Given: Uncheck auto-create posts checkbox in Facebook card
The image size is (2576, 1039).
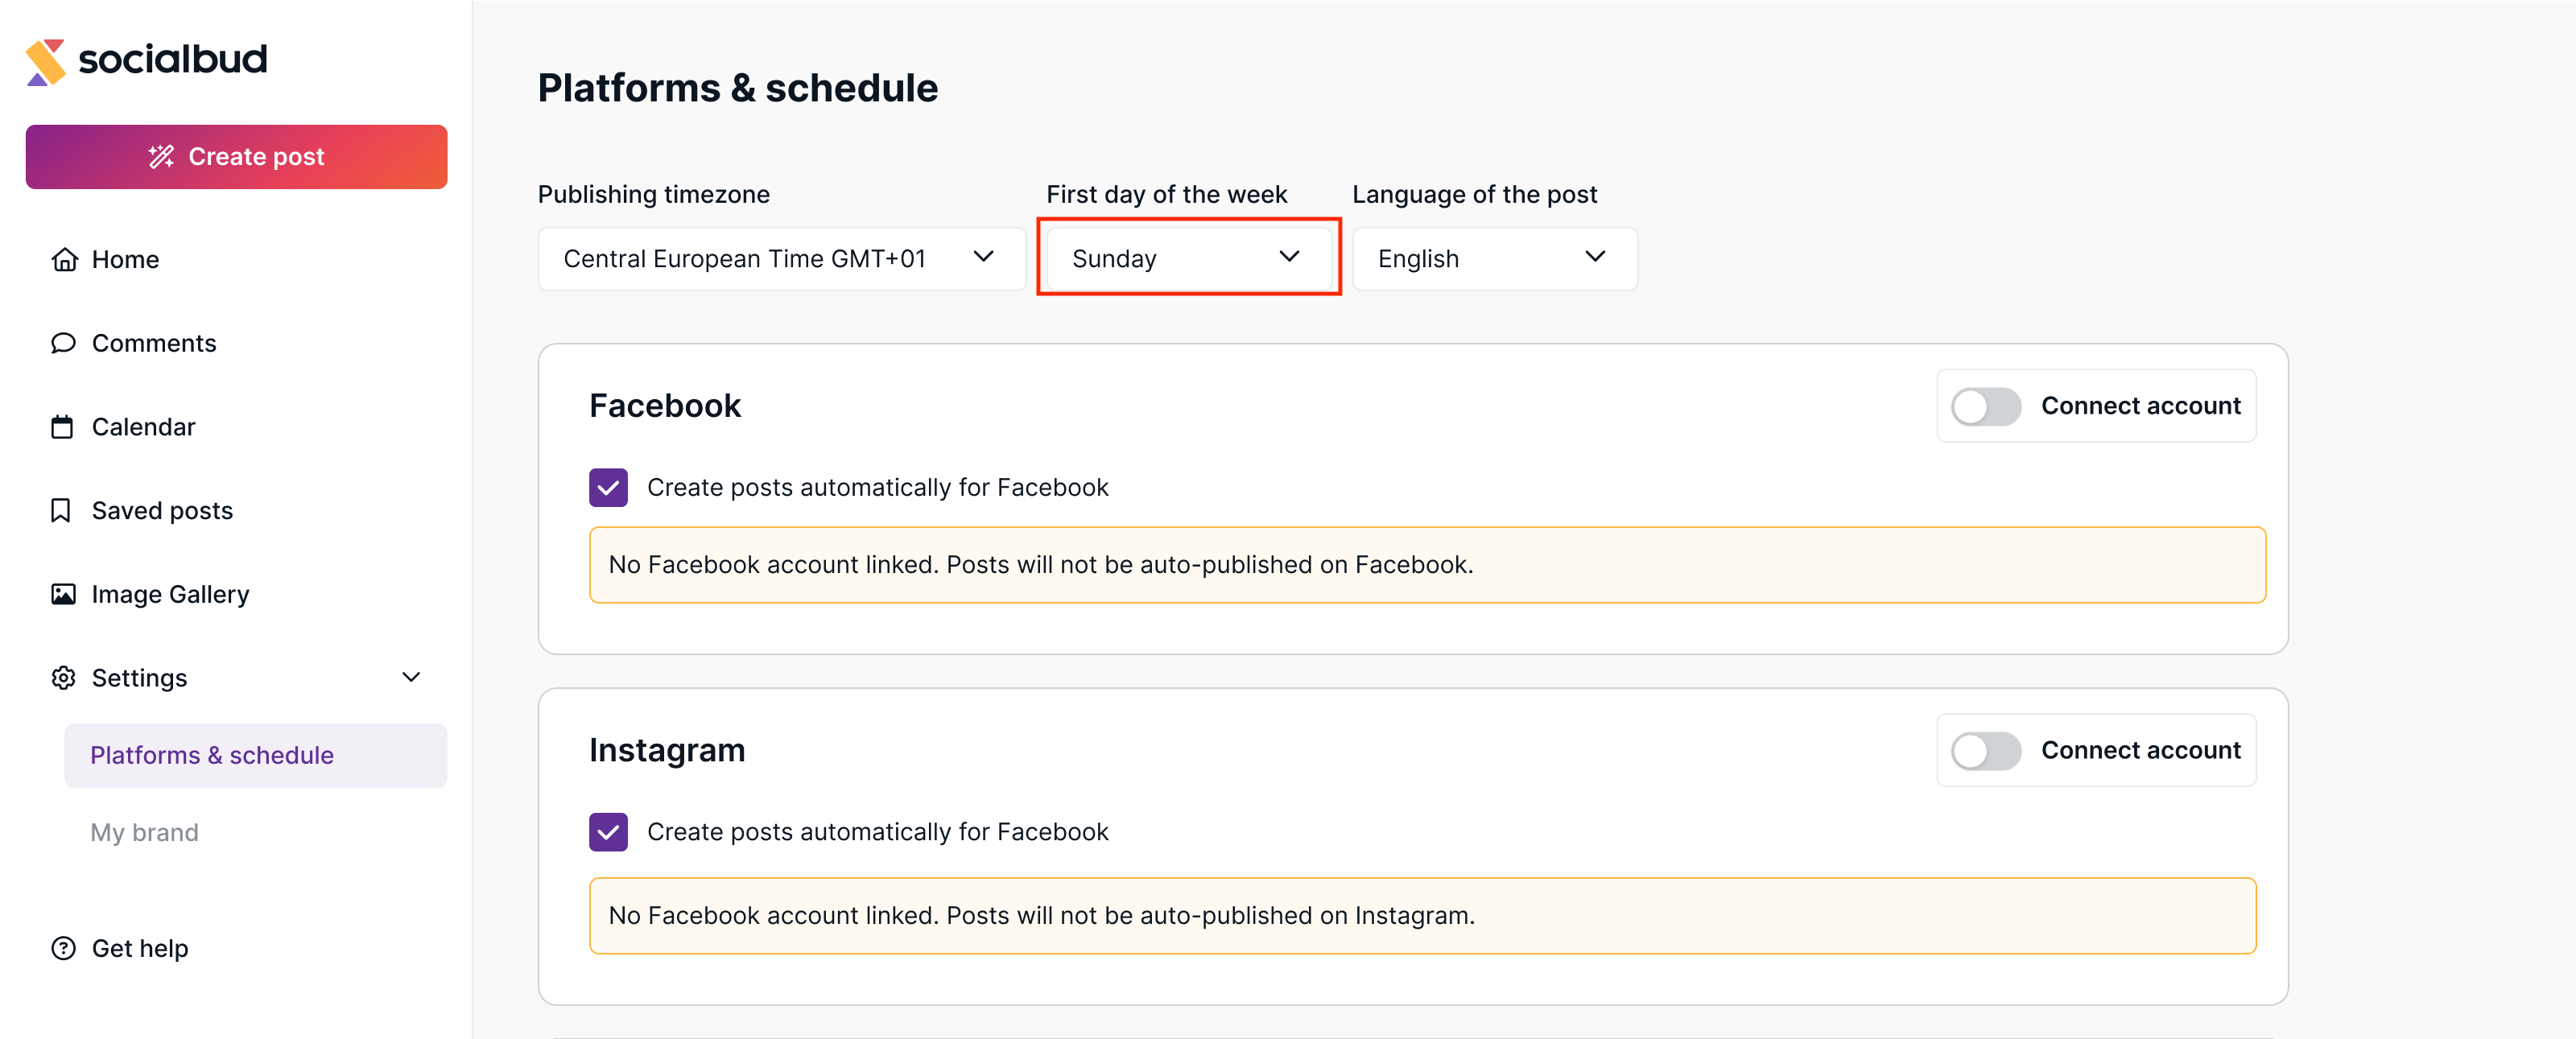Looking at the screenshot, I should [x=608, y=488].
